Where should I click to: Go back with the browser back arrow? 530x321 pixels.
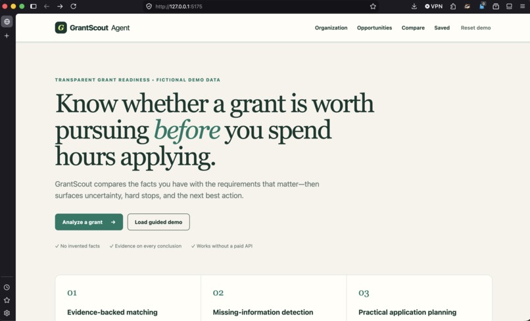click(47, 7)
